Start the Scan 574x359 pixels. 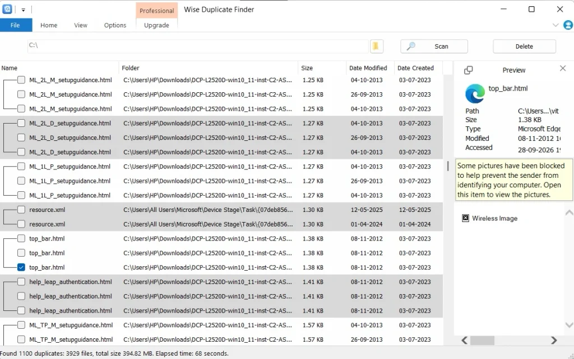[x=434, y=46]
